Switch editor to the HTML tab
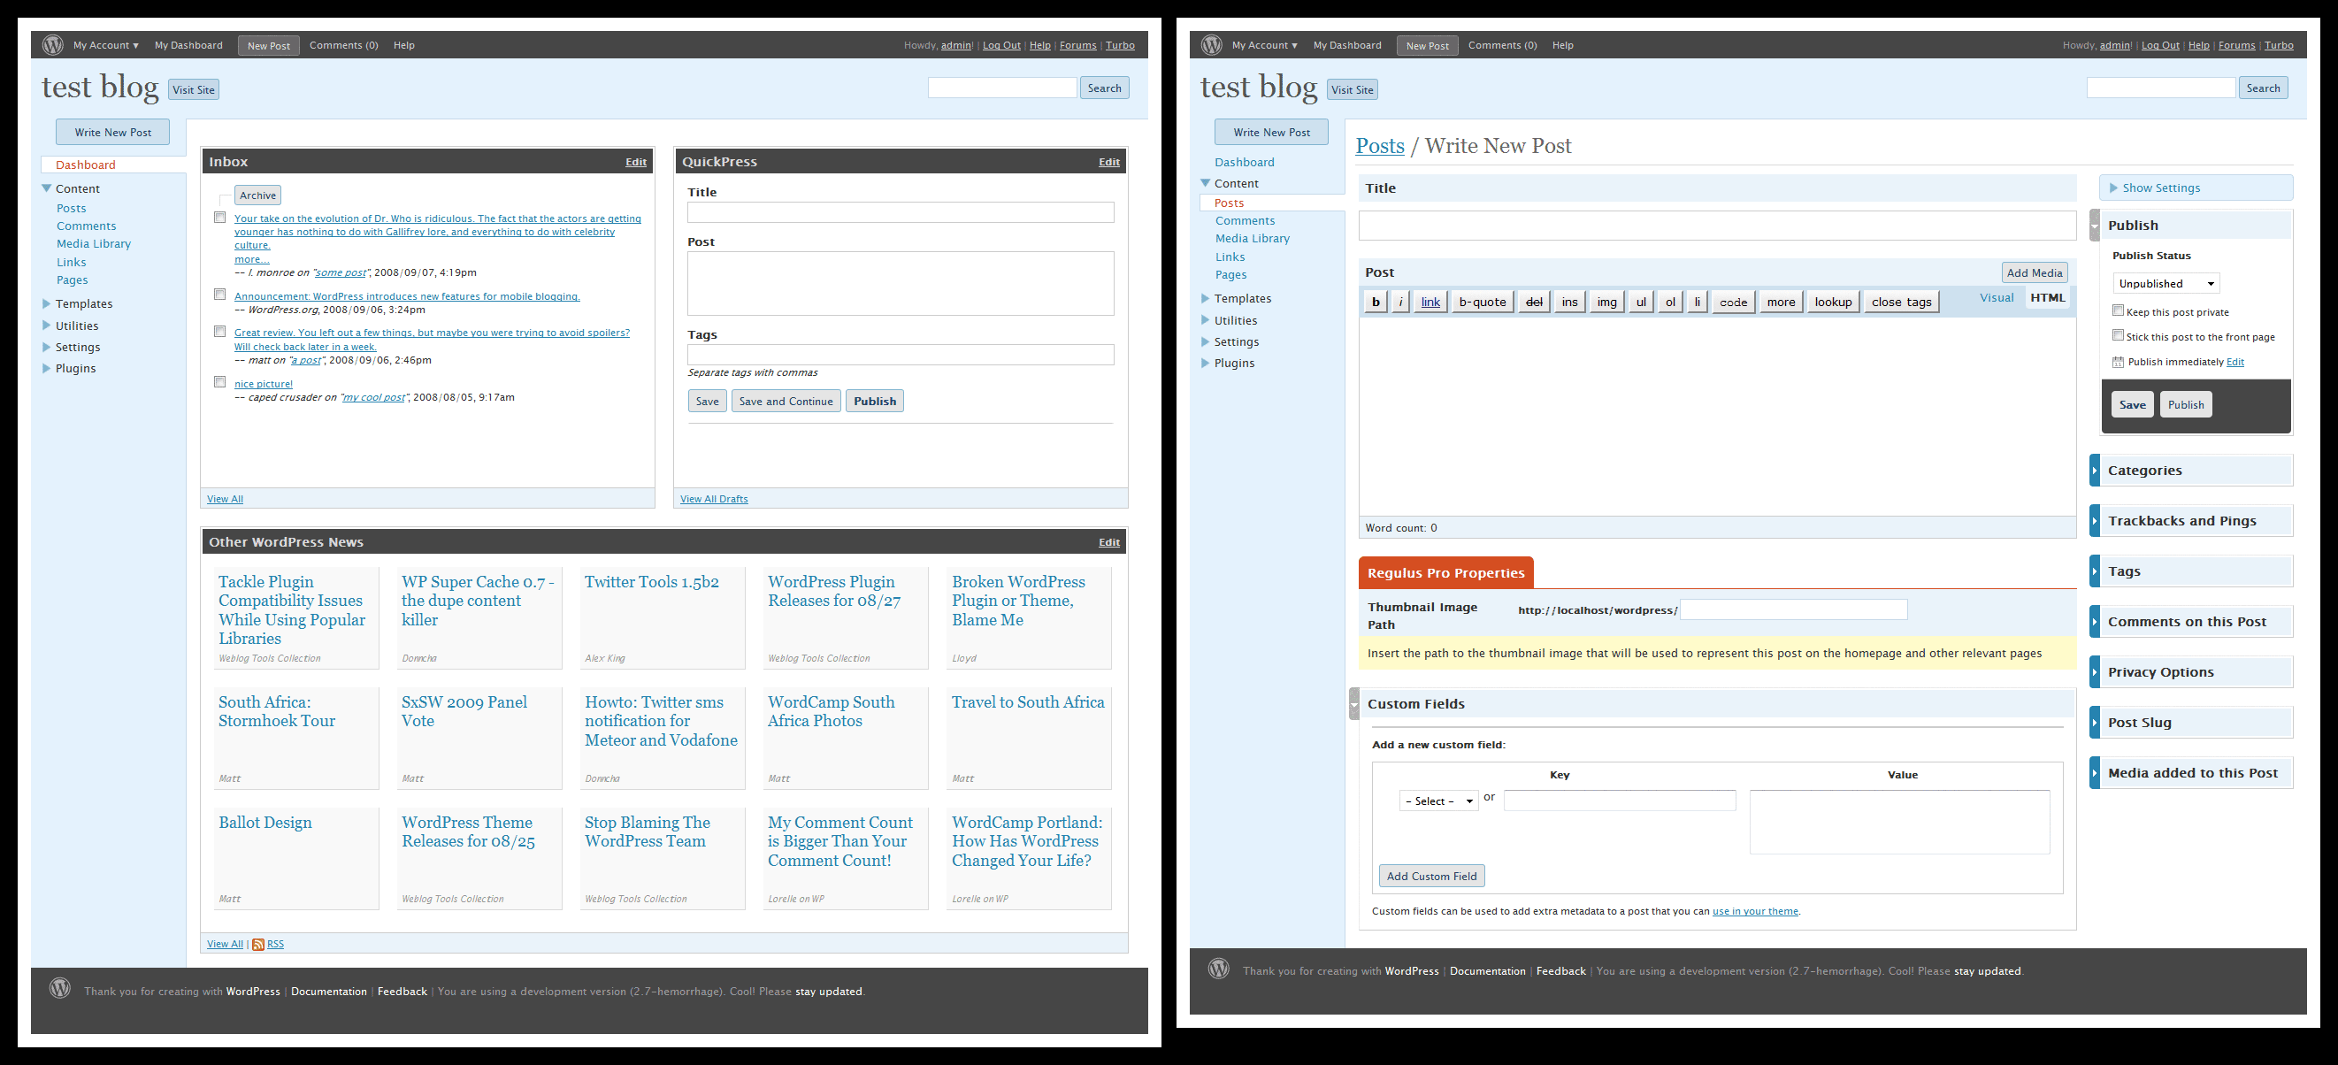Image resolution: width=2338 pixels, height=1065 pixels. (2048, 298)
